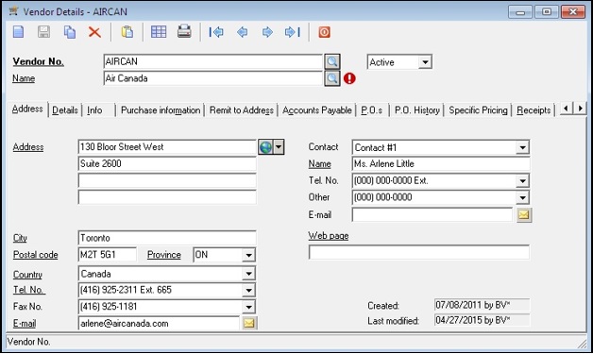Expand the Other phone dropdown arrow
This screenshot has height=354, width=593.
pyautogui.click(x=522, y=197)
